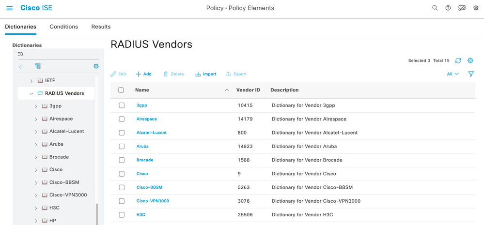Check the 3gpp row checkbox

(122, 105)
